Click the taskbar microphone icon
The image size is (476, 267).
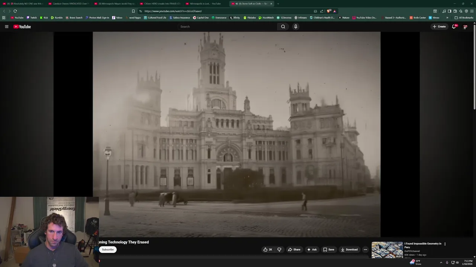pos(447,263)
